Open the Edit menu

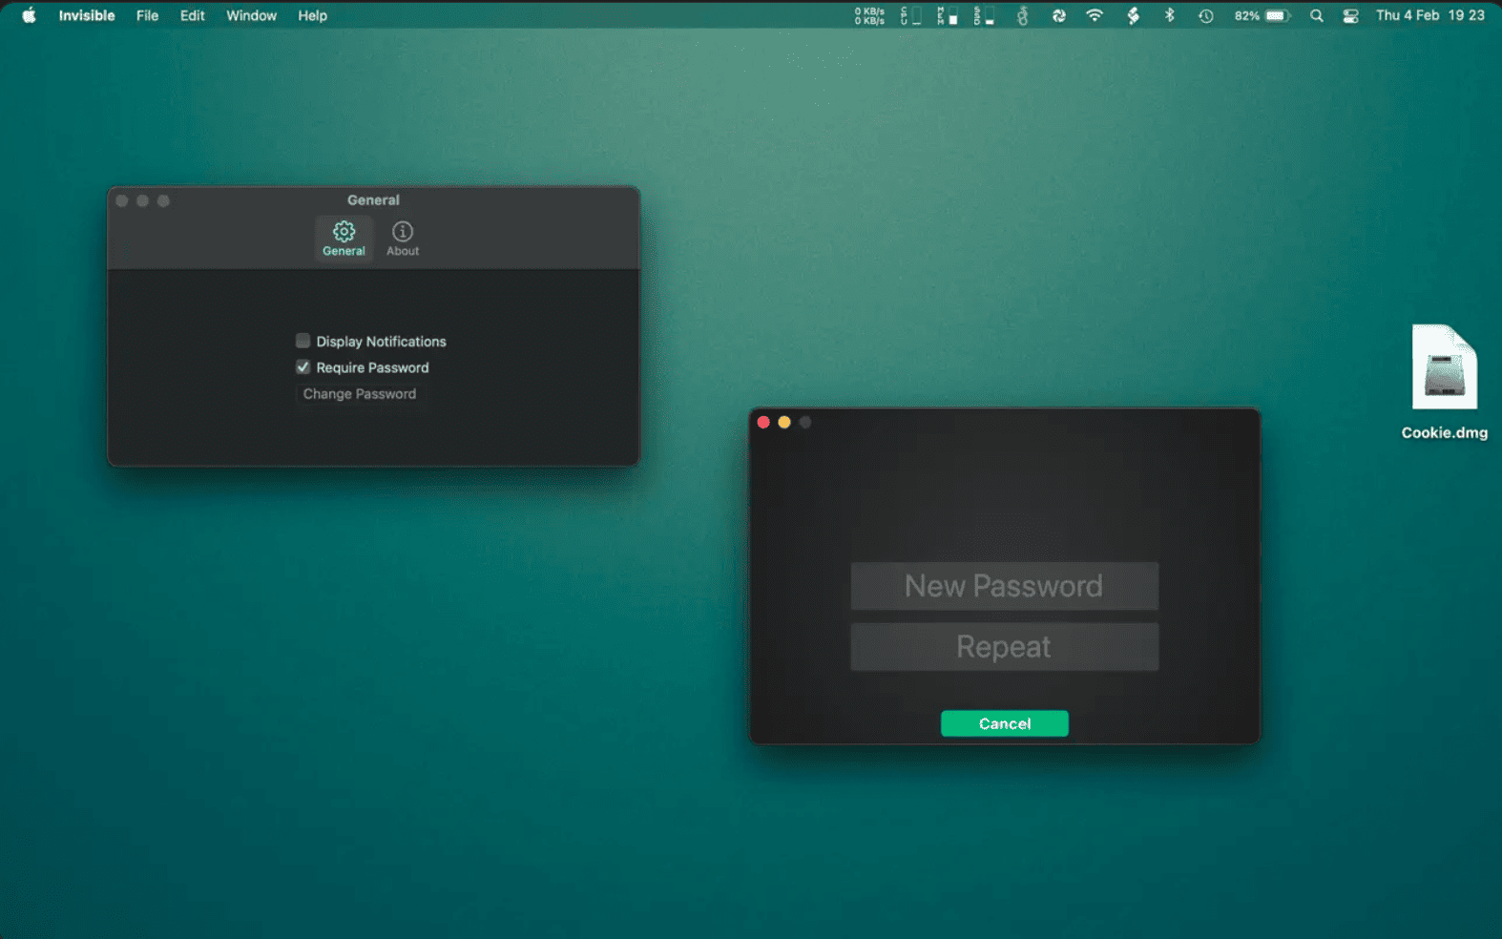(x=192, y=15)
